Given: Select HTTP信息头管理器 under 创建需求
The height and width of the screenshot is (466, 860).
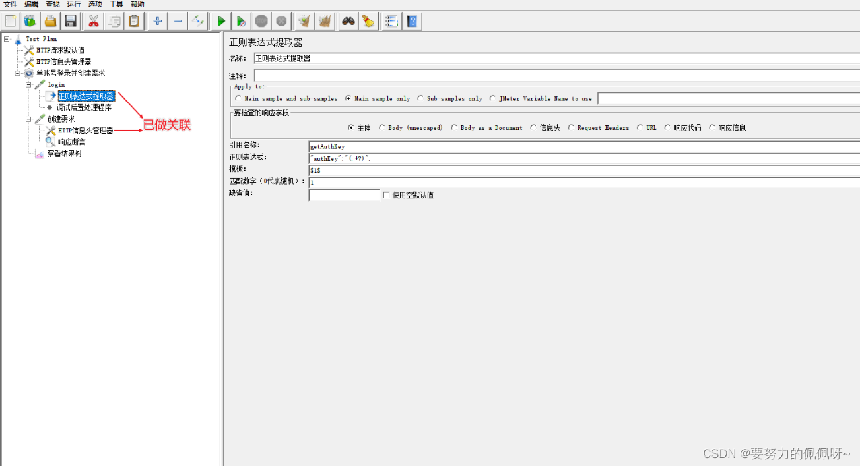Looking at the screenshot, I should pos(85,131).
